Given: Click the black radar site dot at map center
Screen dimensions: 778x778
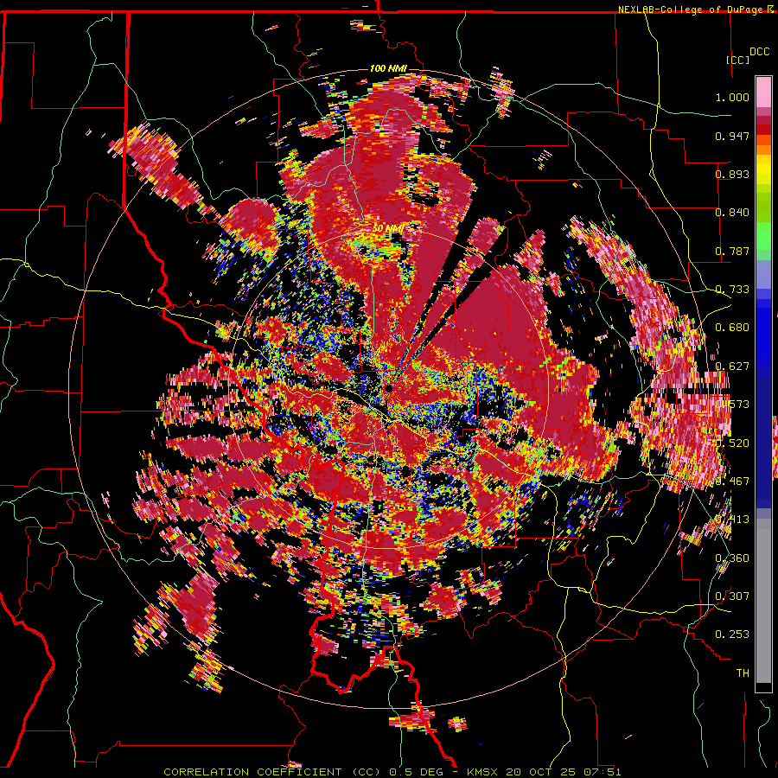Looking at the screenshot, I should click(x=389, y=389).
